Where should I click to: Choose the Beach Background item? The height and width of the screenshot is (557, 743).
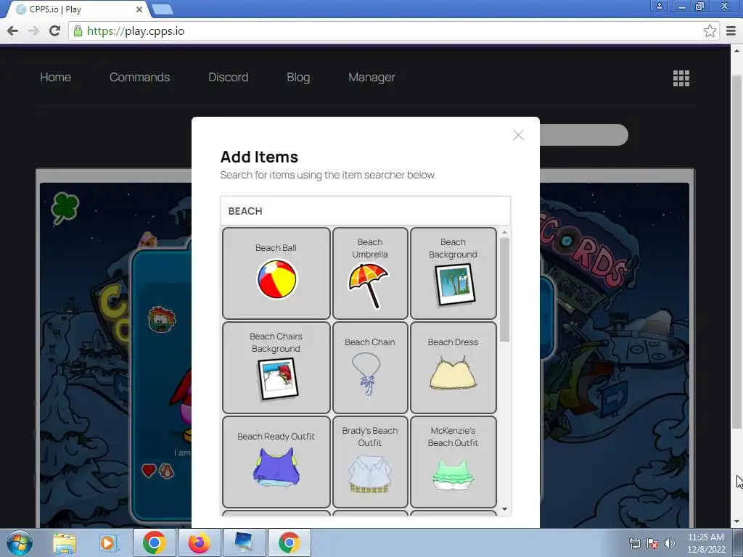tap(453, 273)
